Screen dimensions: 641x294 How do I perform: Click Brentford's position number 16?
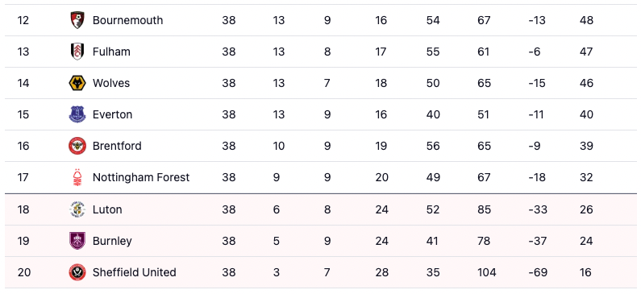click(x=23, y=146)
